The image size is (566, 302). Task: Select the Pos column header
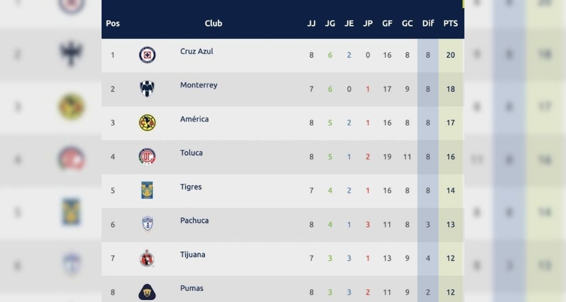pos(113,24)
